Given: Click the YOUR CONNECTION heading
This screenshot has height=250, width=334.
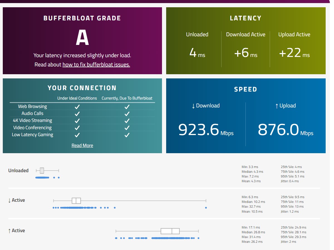Looking at the screenshot, I should click(82, 88).
